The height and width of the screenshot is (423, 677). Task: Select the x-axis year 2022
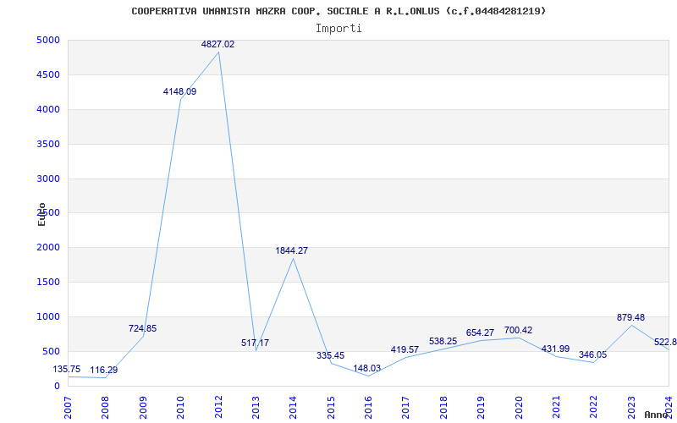pos(594,407)
